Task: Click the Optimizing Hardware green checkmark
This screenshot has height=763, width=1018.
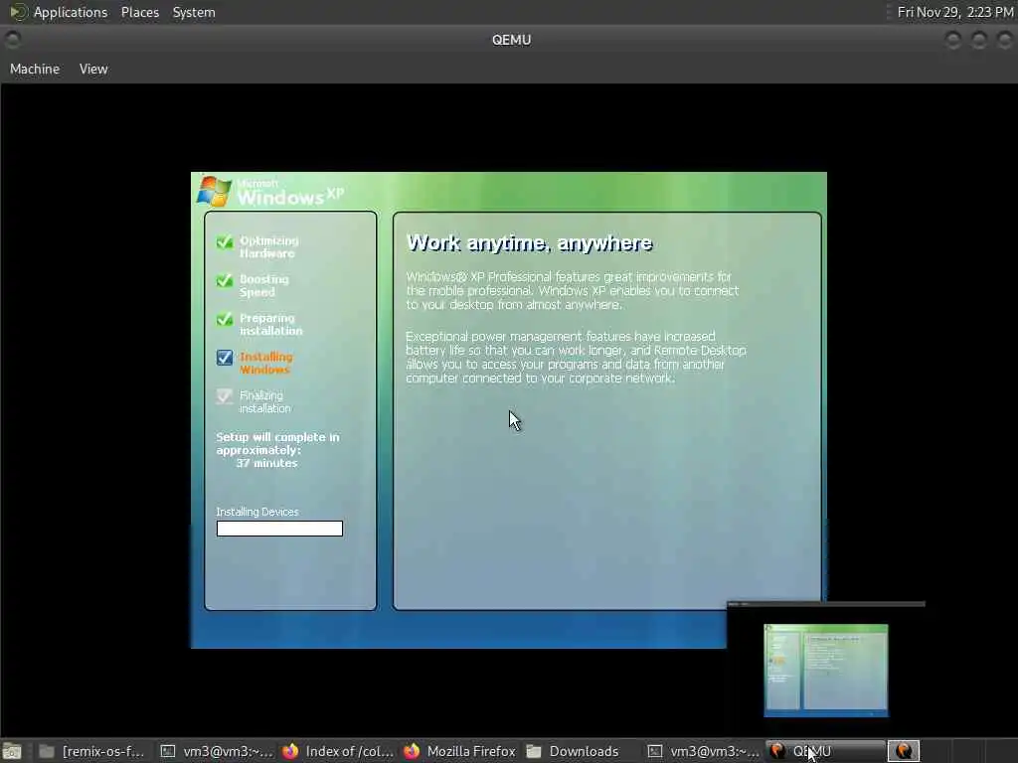Action: click(225, 242)
